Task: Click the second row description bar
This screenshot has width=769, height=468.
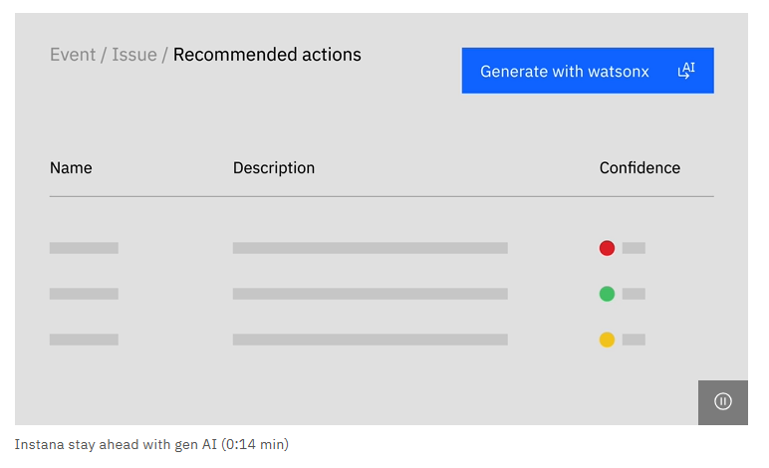Action: (x=370, y=294)
